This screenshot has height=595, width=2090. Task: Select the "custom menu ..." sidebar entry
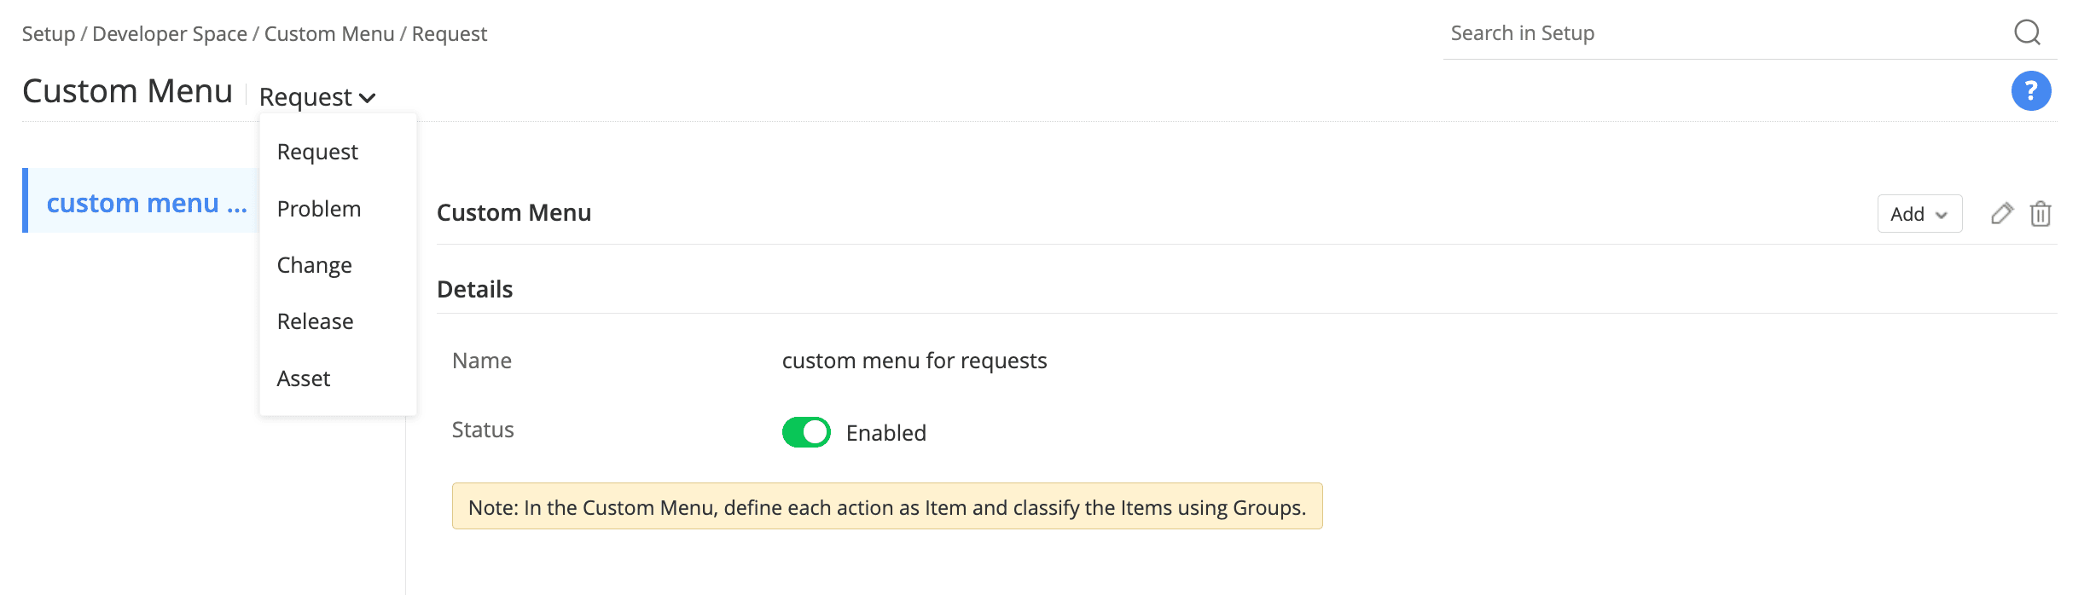point(146,203)
